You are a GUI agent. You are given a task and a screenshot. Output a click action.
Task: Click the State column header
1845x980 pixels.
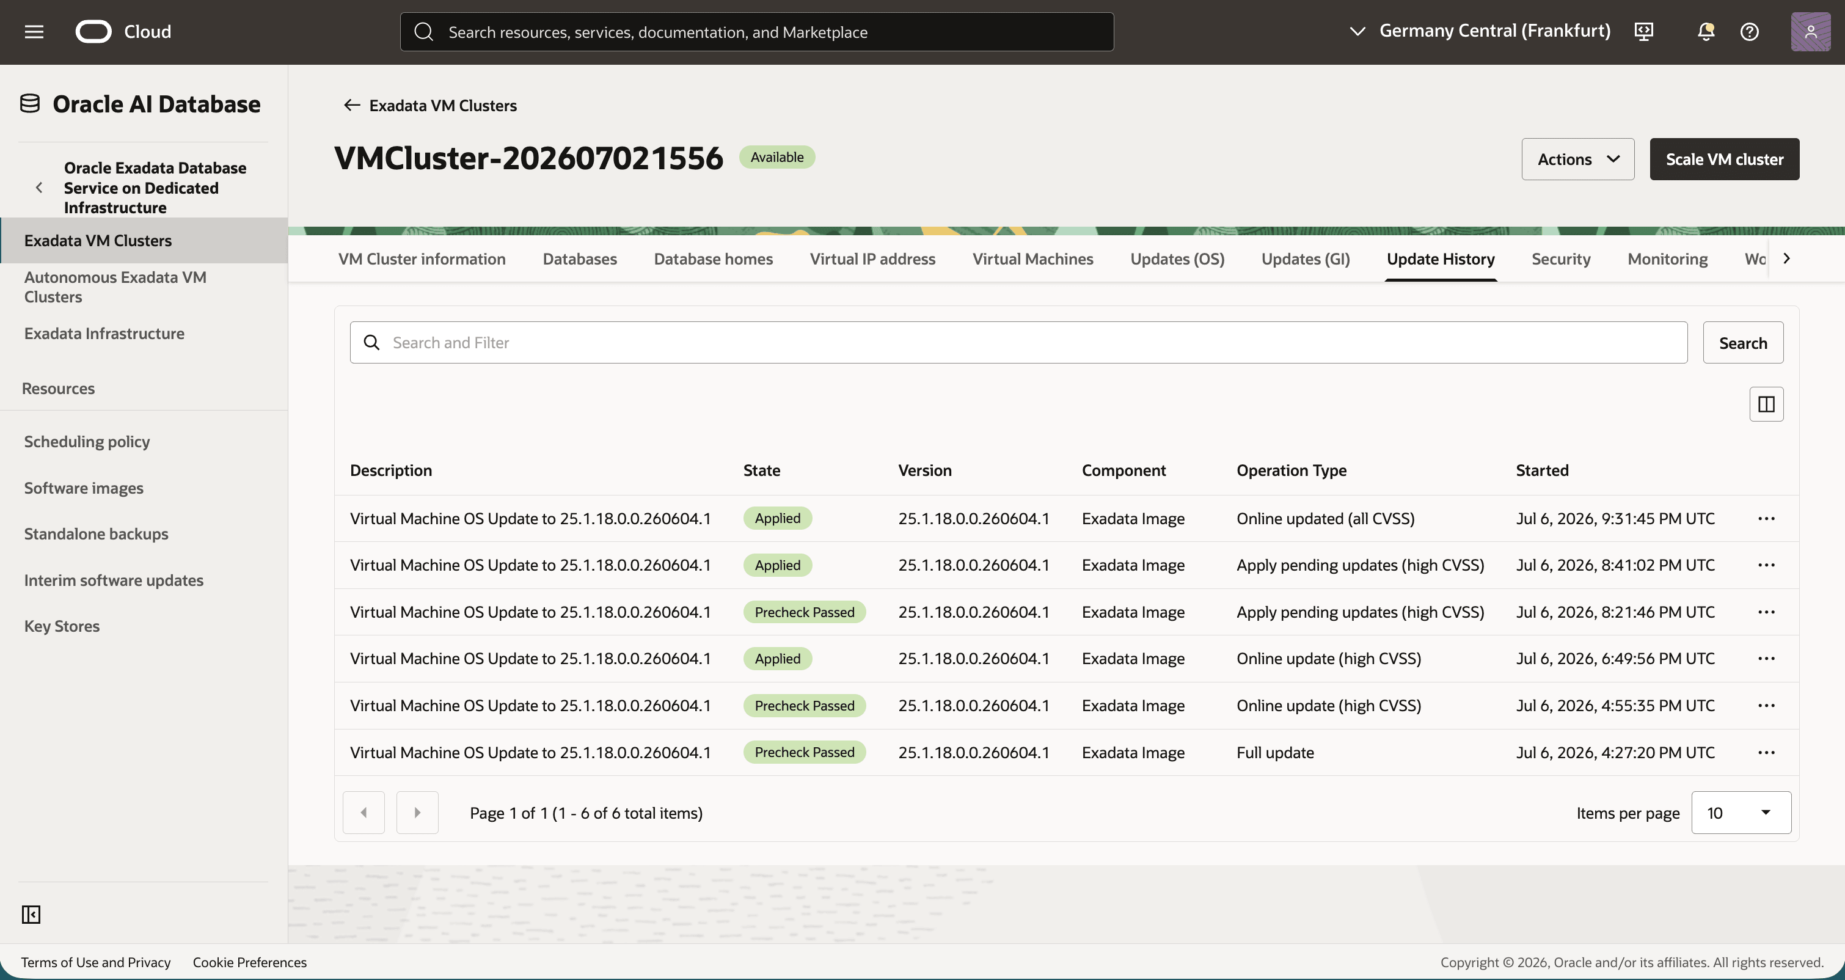tap(761, 470)
